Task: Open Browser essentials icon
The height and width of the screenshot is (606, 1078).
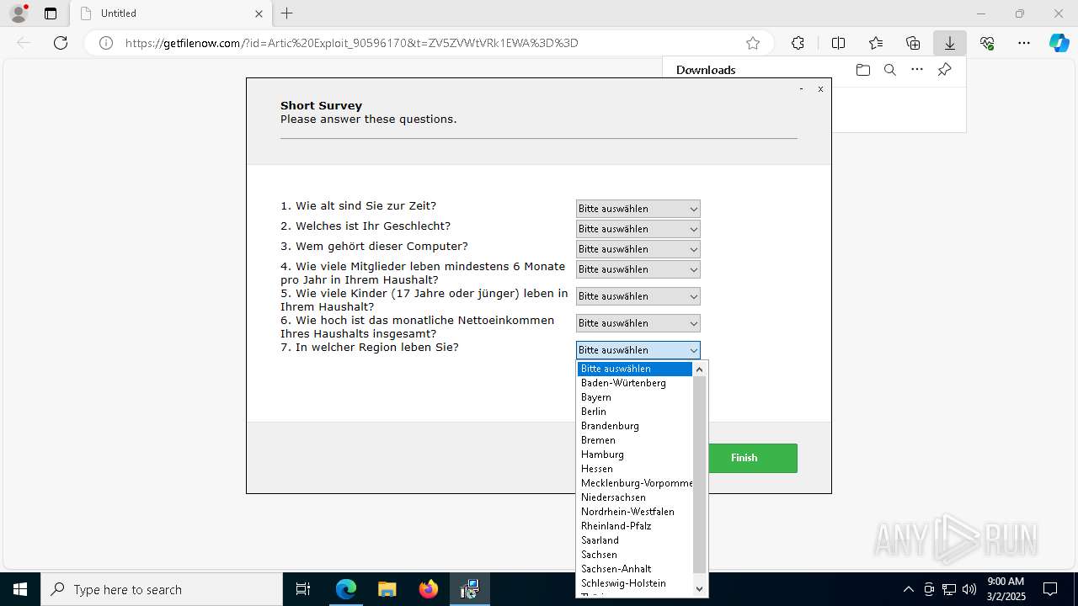Action: 987,43
